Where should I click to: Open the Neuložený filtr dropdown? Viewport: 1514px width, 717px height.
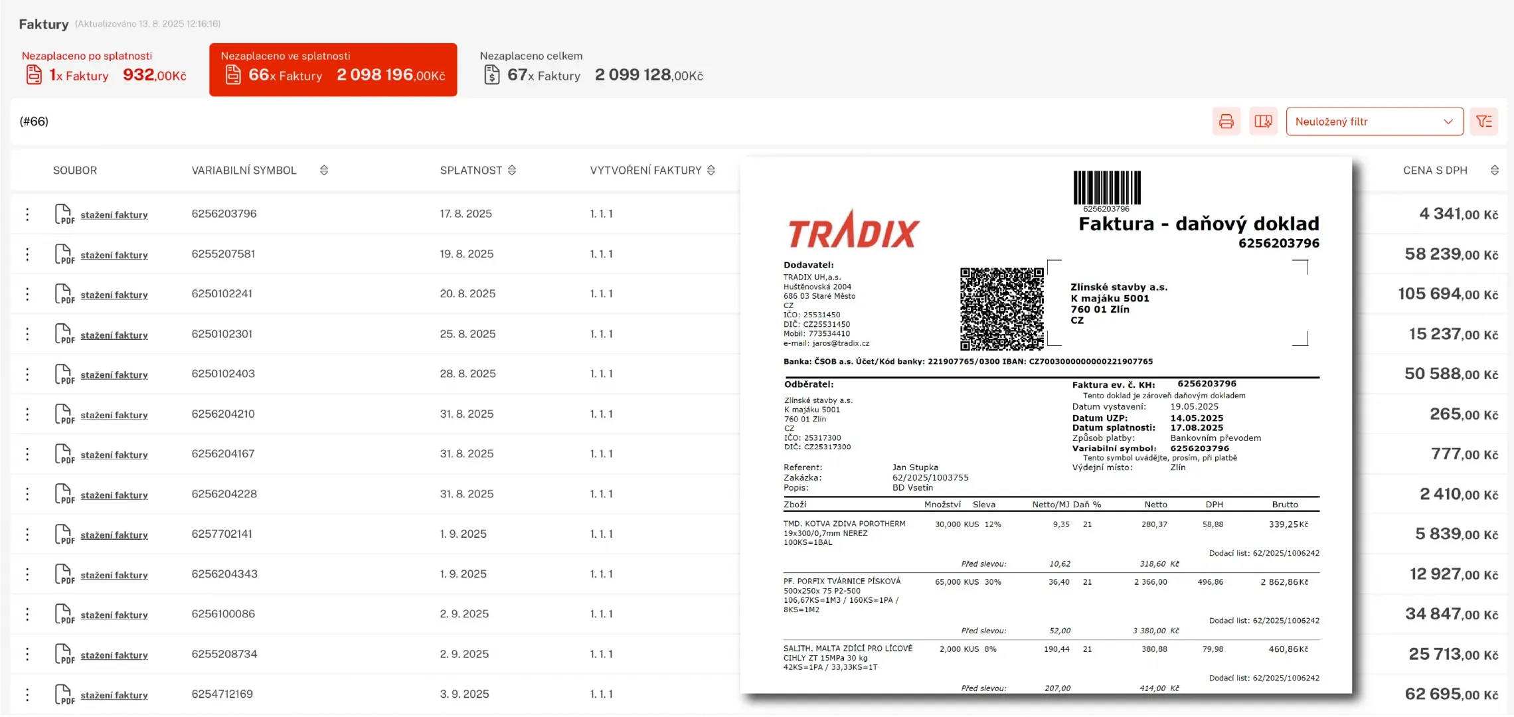(x=1374, y=121)
